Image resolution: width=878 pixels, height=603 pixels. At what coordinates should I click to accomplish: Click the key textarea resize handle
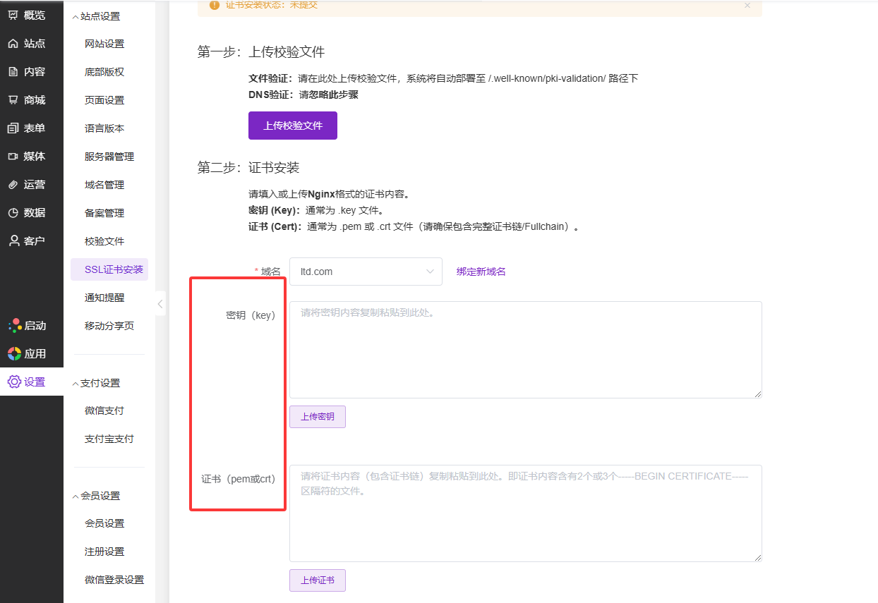click(x=758, y=394)
